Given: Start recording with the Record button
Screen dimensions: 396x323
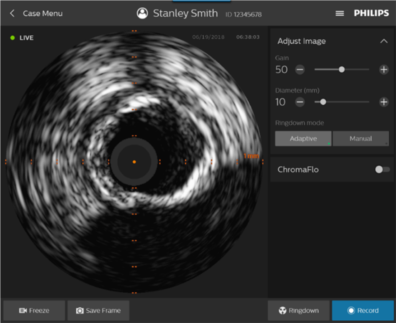Looking at the screenshot, I should pos(363,310).
